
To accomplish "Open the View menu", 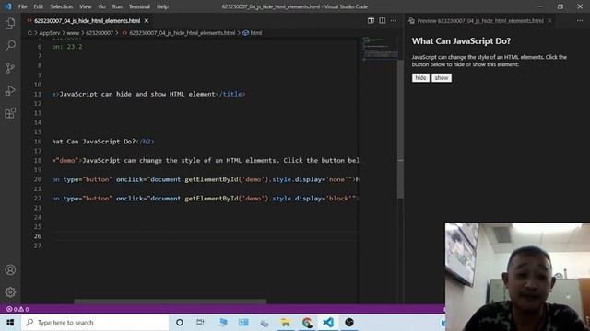I will pos(86,6).
